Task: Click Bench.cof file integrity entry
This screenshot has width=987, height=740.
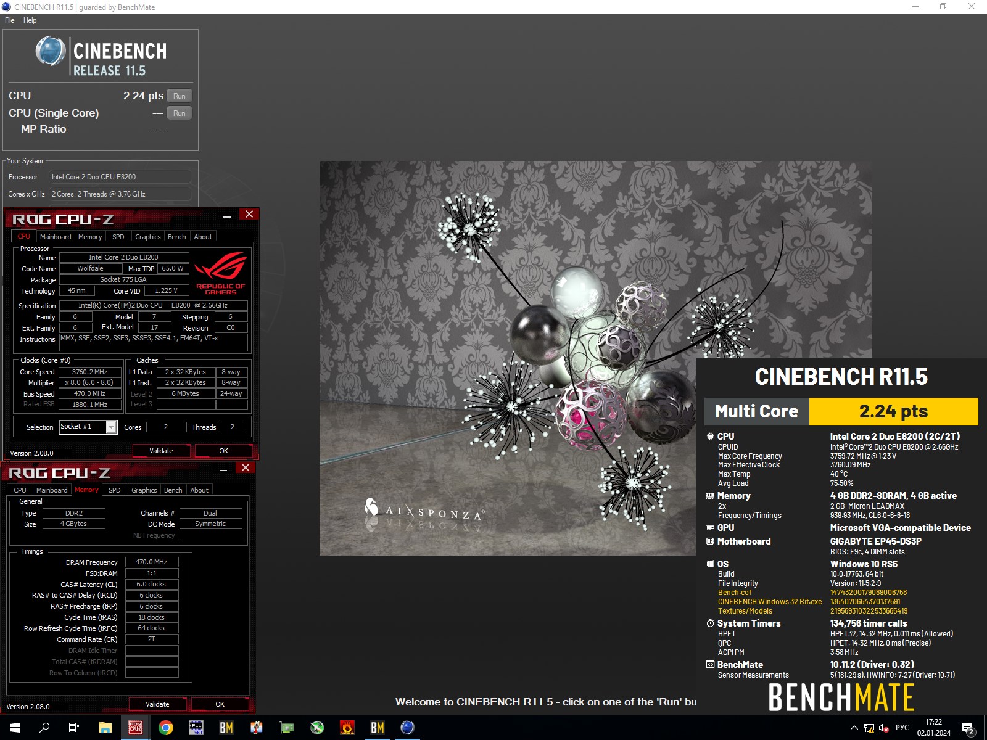Action: pos(735,593)
